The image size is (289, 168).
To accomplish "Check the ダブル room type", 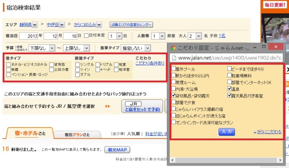I will 78,74.
